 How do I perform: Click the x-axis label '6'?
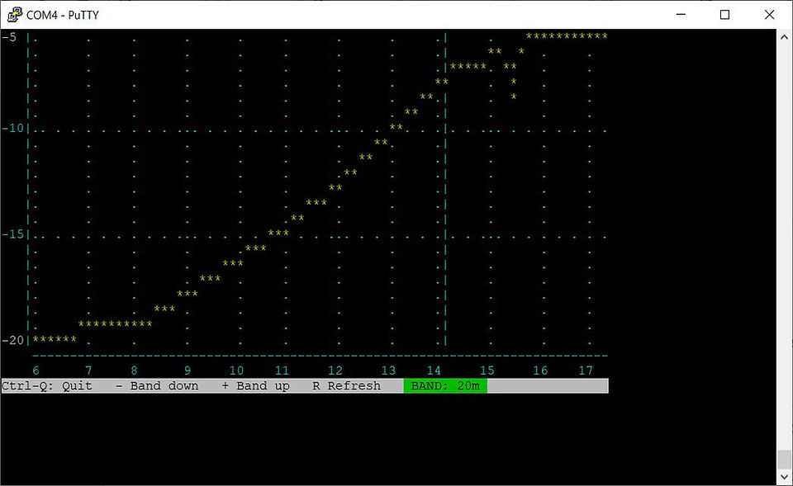(36, 370)
